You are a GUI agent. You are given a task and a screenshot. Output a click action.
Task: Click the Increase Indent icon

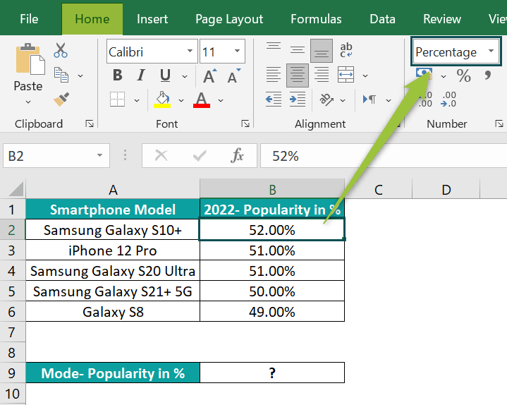[298, 99]
